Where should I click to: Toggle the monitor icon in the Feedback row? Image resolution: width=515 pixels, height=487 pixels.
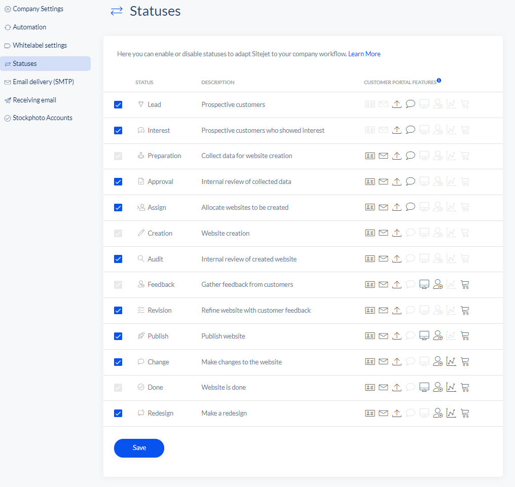tap(424, 285)
